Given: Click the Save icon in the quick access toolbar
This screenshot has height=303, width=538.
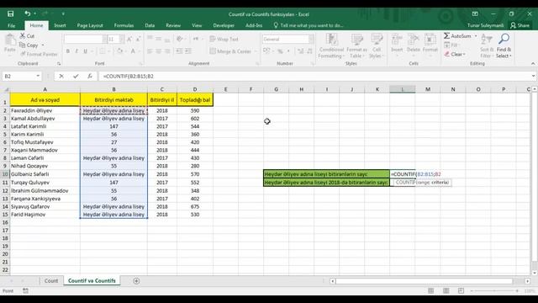Looking at the screenshot, I should point(10,13).
